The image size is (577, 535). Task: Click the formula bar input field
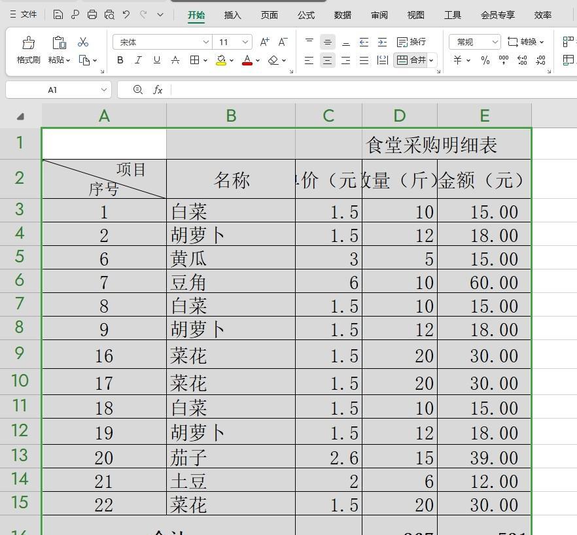click(374, 90)
